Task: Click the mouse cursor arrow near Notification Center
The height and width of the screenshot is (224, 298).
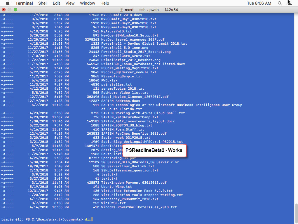Action: (x=290, y=3)
